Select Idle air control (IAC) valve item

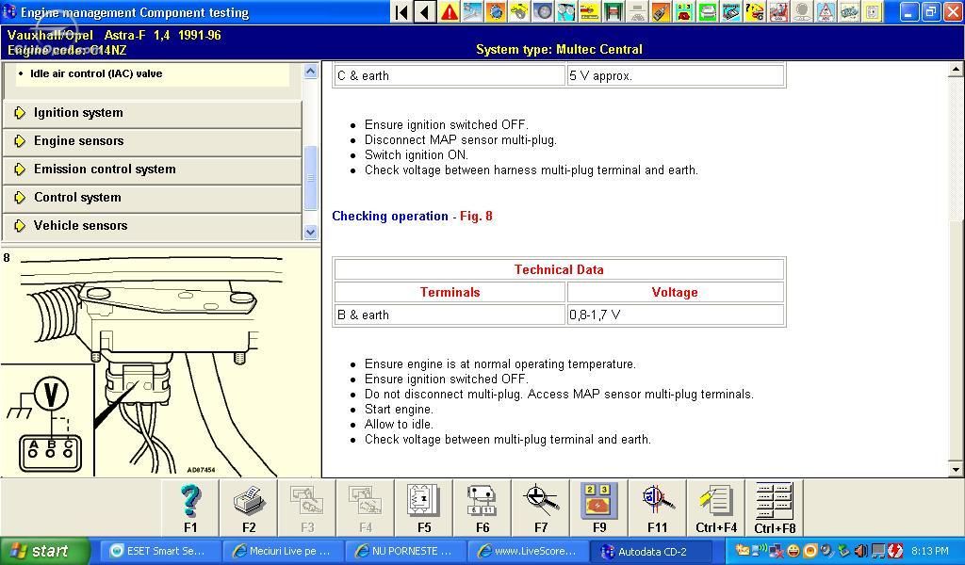coord(97,73)
